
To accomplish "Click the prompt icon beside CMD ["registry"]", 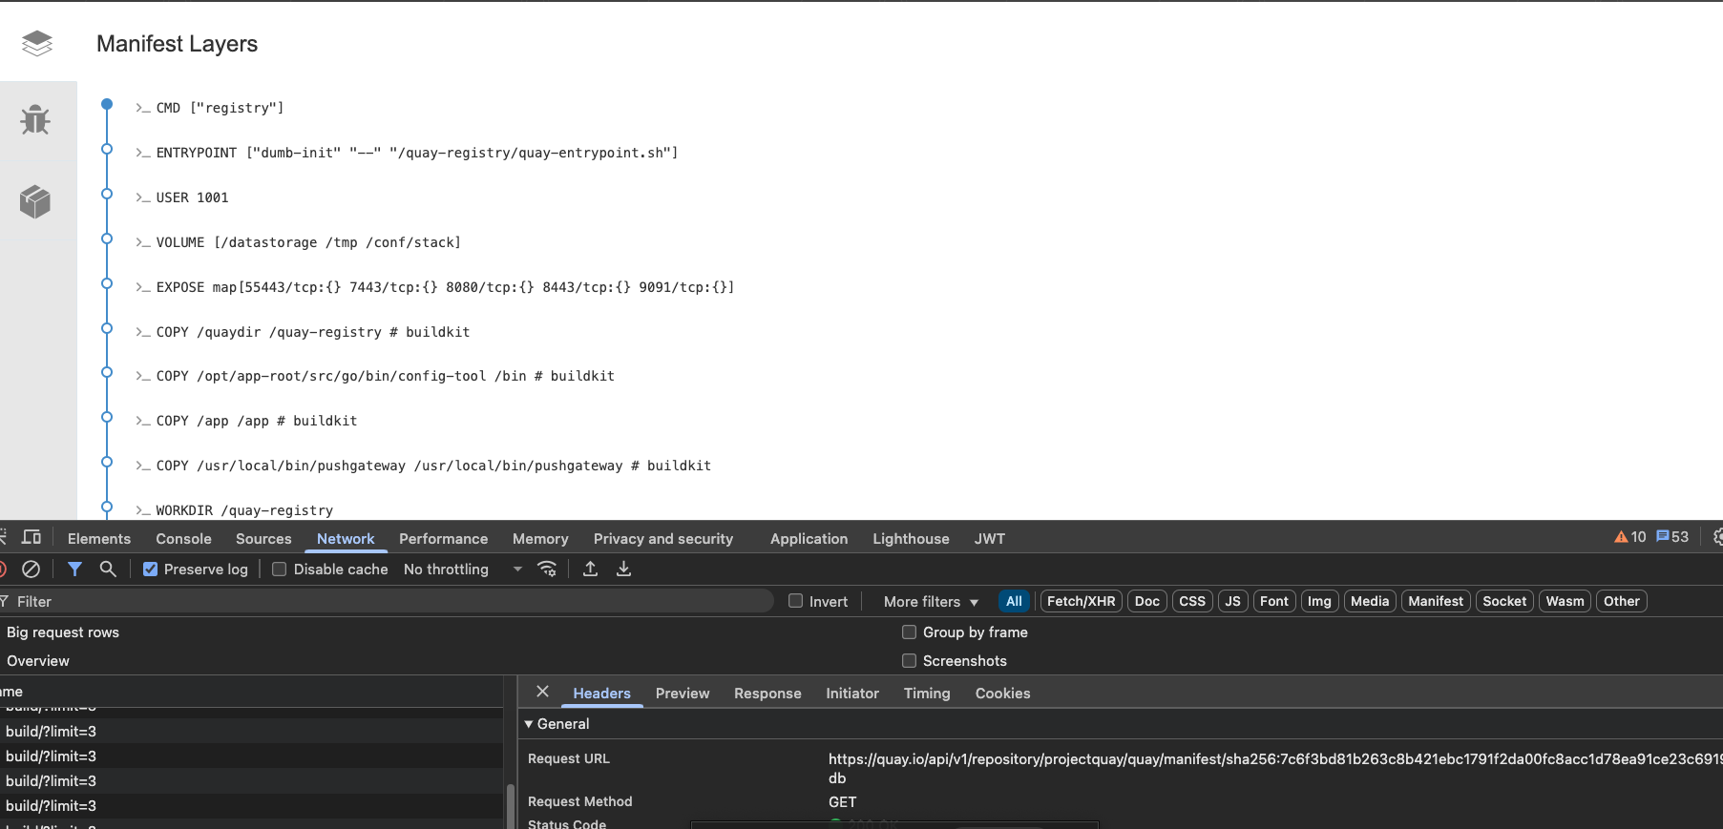I will click(143, 108).
